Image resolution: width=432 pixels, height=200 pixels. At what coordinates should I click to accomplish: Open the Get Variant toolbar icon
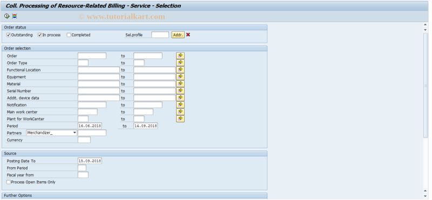point(15,16)
